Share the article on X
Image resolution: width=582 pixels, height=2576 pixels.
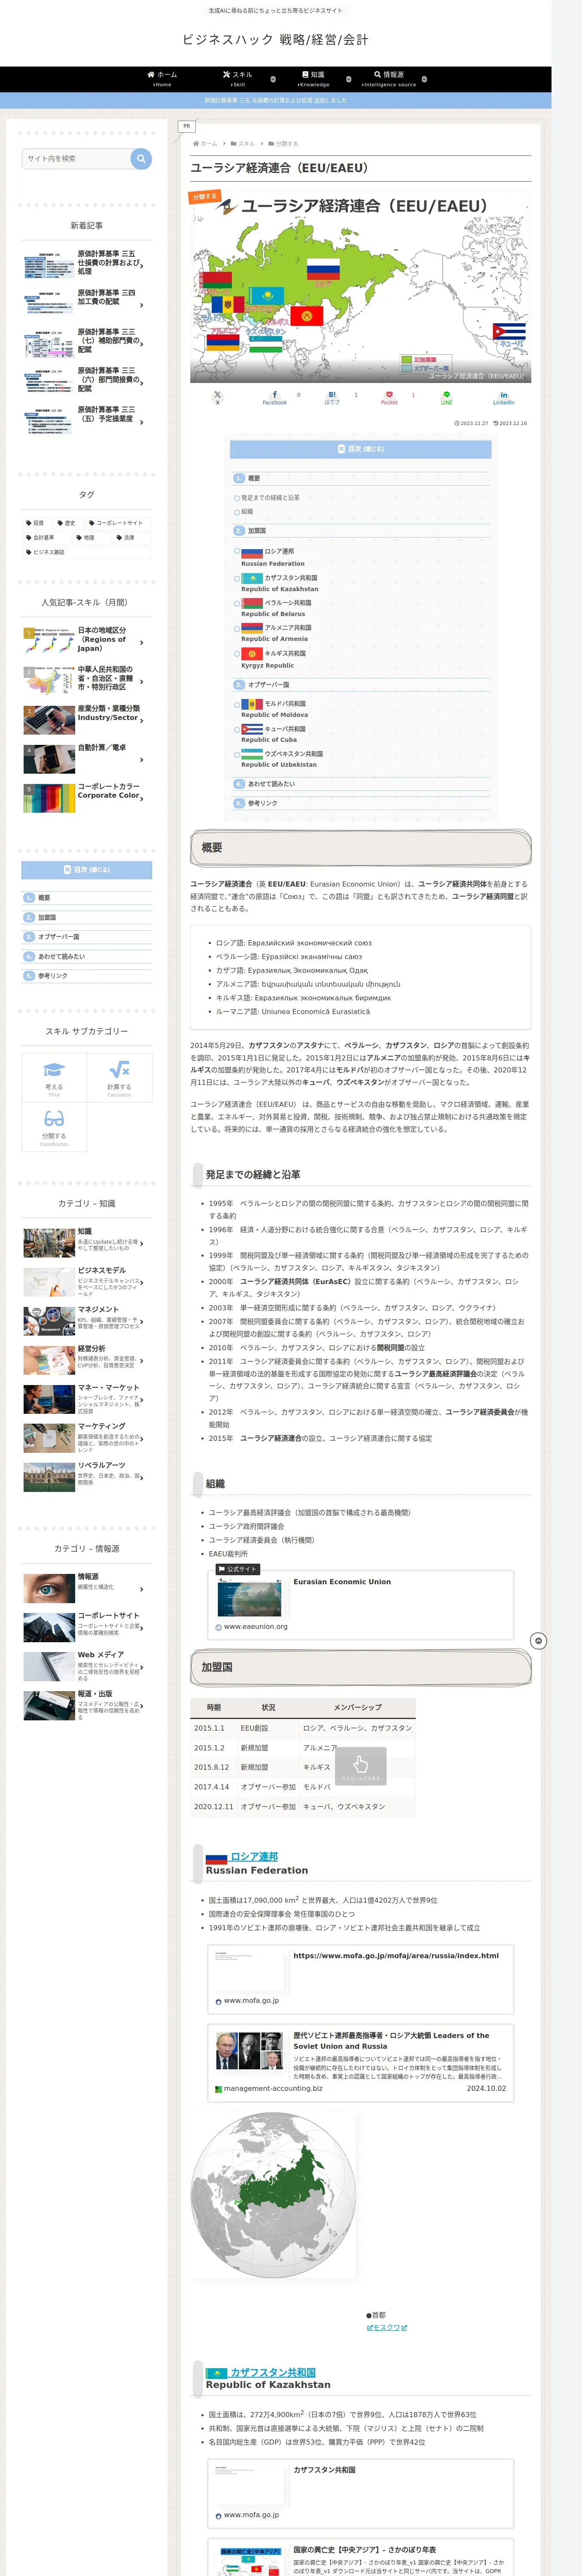coord(217,398)
